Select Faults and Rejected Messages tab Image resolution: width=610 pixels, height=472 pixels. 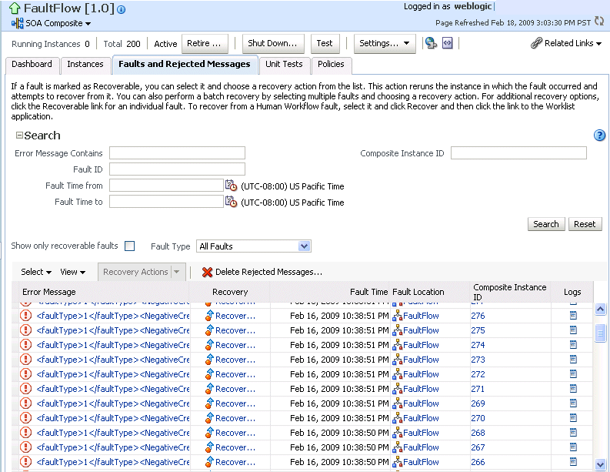coord(185,64)
